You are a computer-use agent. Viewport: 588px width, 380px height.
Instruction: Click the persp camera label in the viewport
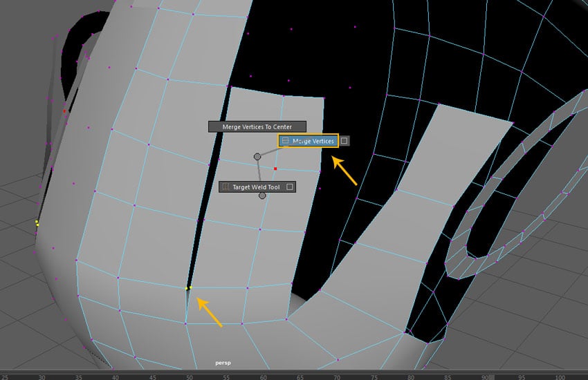[x=223, y=363]
